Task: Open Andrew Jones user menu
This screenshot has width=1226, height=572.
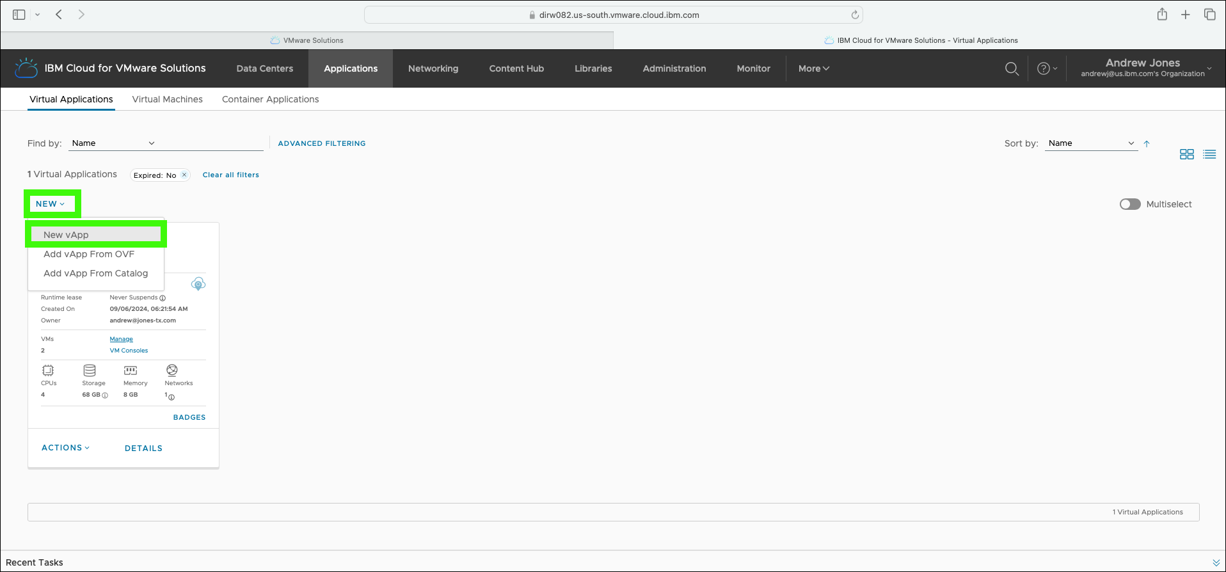Action: (x=1145, y=68)
